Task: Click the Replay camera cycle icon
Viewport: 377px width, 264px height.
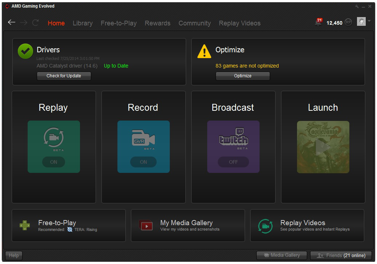Action: click(x=53, y=137)
